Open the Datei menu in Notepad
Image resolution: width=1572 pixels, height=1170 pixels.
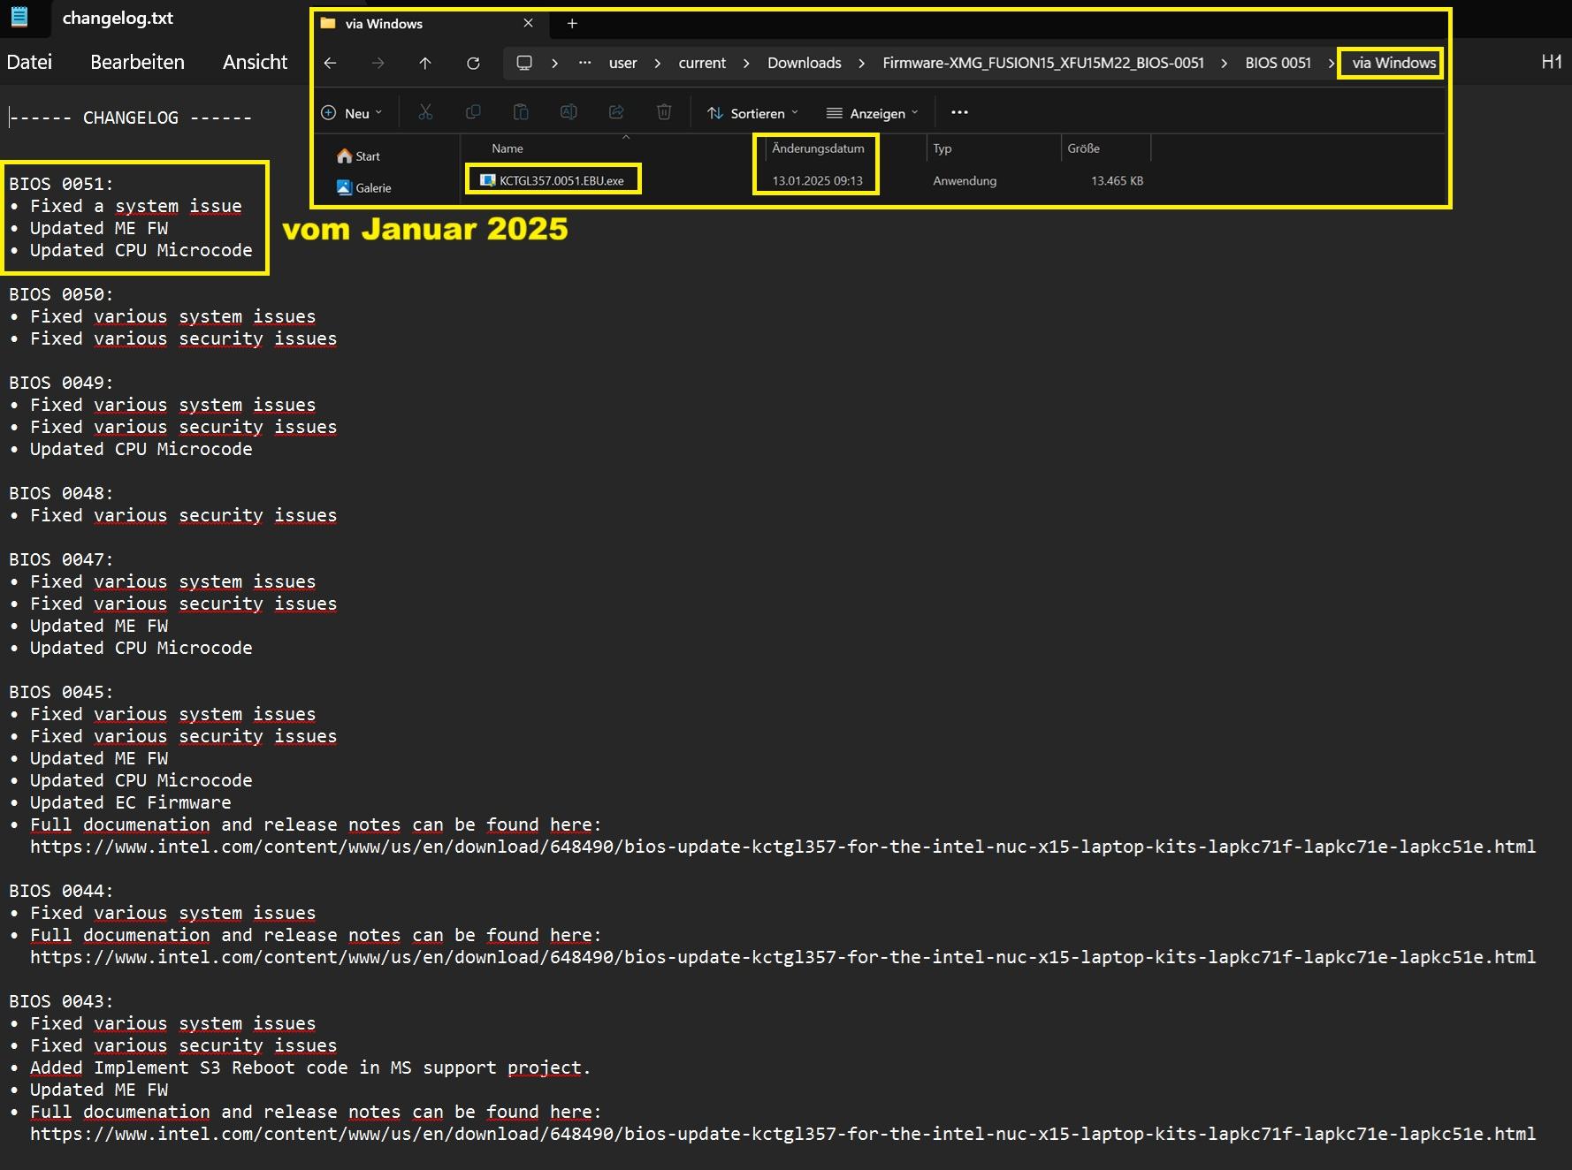[x=29, y=62]
